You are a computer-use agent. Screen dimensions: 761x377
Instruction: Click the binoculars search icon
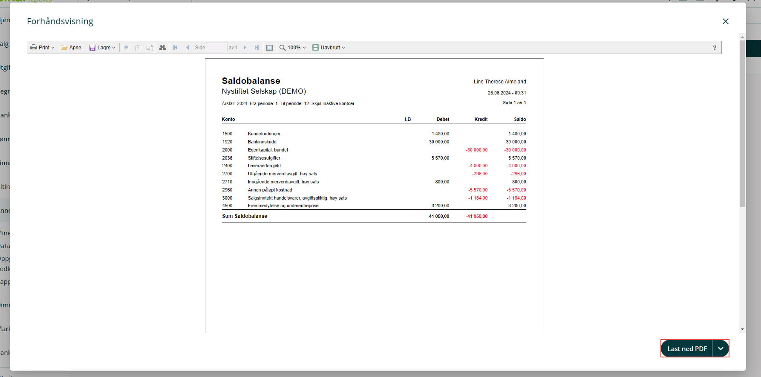tap(162, 48)
